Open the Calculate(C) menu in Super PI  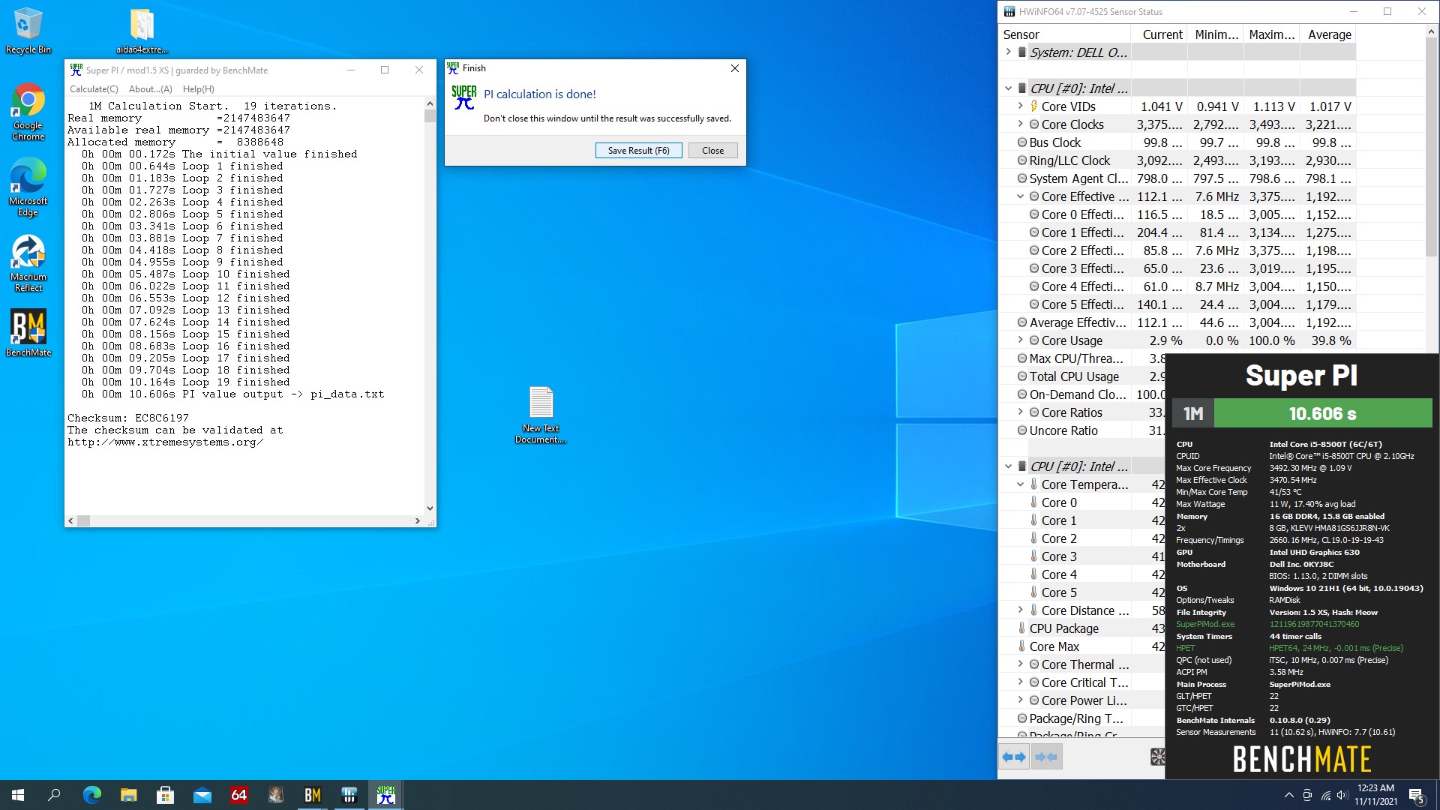point(94,88)
